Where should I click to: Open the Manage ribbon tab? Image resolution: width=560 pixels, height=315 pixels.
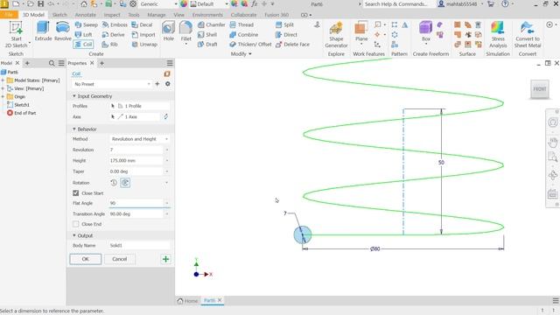click(157, 15)
